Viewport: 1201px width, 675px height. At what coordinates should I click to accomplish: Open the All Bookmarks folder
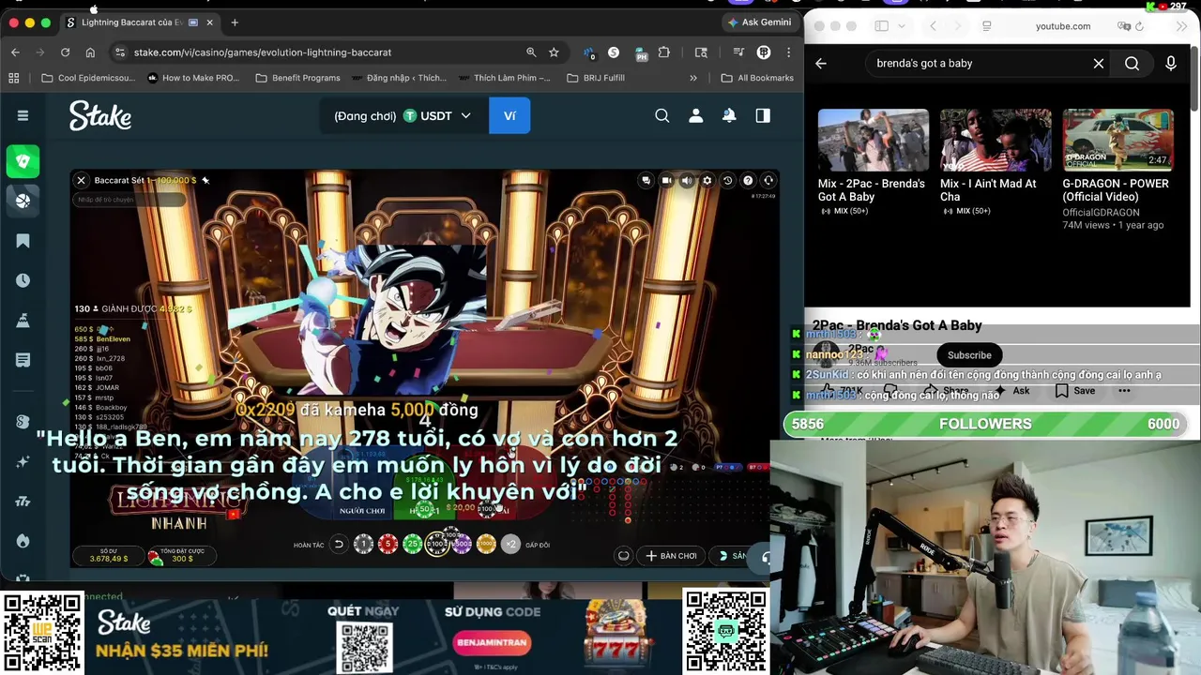point(756,78)
